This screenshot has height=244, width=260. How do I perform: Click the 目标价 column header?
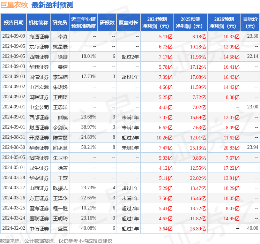click(250, 22)
